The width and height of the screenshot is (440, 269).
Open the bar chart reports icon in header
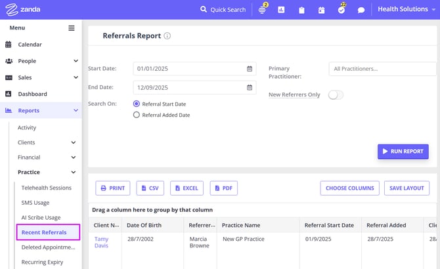click(281, 10)
